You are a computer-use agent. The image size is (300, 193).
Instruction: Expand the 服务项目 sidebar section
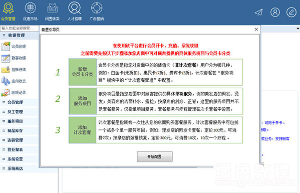pos(19,121)
